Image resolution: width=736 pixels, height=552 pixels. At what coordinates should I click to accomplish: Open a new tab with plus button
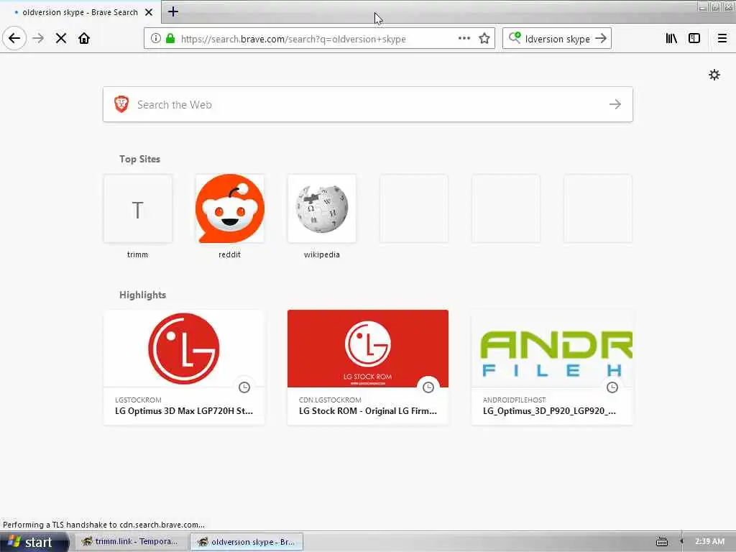coord(172,11)
